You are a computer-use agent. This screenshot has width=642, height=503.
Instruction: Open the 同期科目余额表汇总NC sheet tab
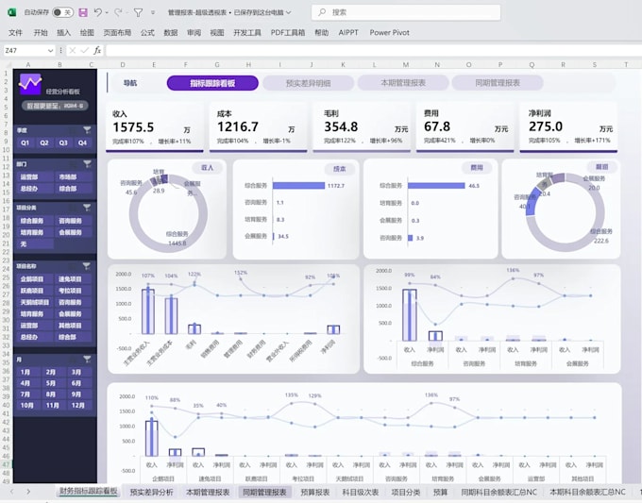(498, 492)
